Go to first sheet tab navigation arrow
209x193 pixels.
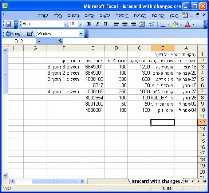pos(186,181)
